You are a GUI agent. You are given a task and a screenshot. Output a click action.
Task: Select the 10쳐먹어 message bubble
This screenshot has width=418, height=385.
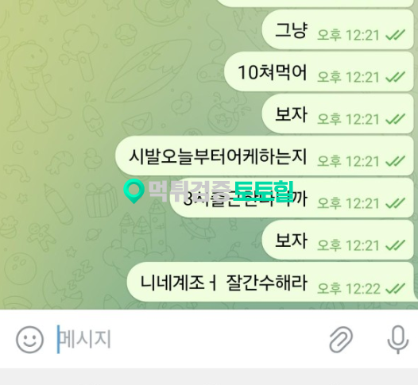point(319,72)
